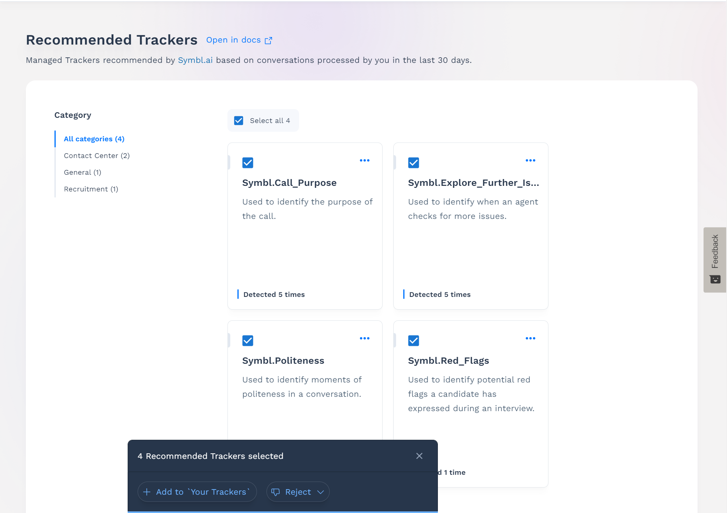The image size is (727, 513).
Task: Click the Symbl.Call_Purpose title
Action: coord(289,183)
